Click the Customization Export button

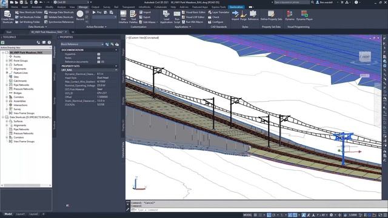click(145, 17)
